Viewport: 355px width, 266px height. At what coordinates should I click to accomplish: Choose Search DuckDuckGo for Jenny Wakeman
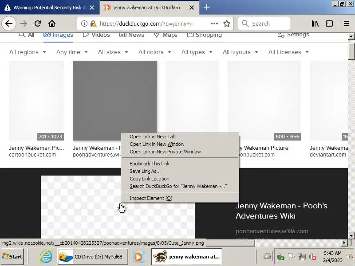tap(180, 186)
